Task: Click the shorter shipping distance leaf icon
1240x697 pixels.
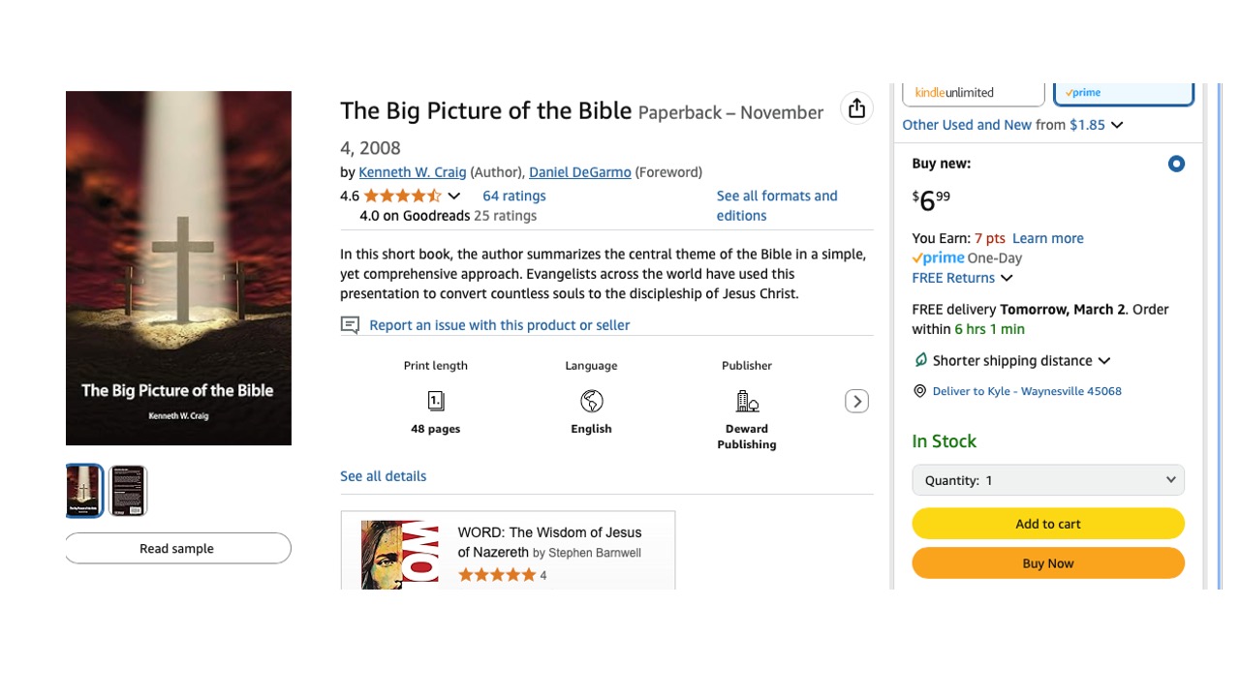Action: click(921, 360)
